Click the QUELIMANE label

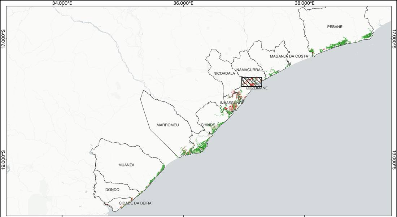click(x=257, y=88)
